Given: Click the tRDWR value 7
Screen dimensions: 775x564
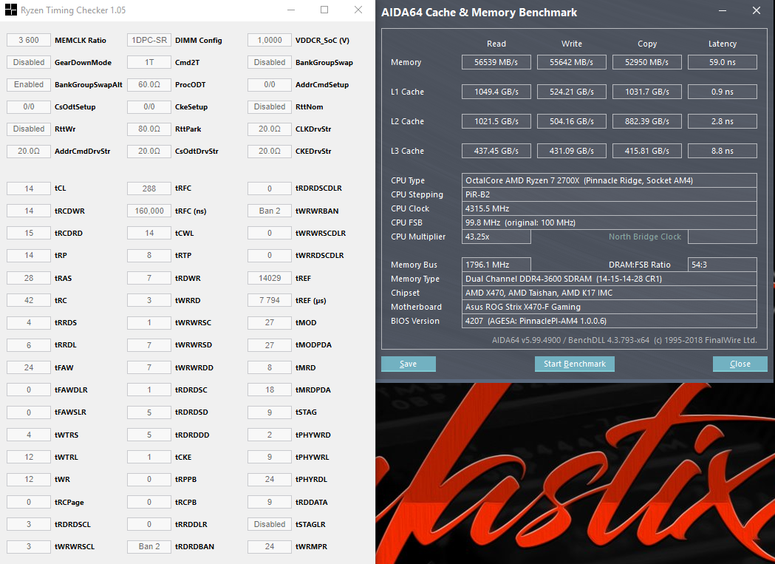Looking at the screenshot, I should coord(149,278).
